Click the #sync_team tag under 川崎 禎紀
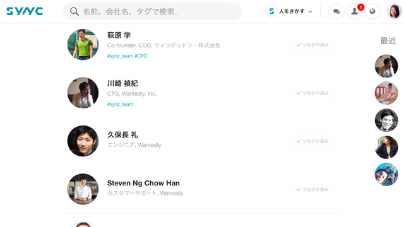The image size is (404, 227). [120, 104]
